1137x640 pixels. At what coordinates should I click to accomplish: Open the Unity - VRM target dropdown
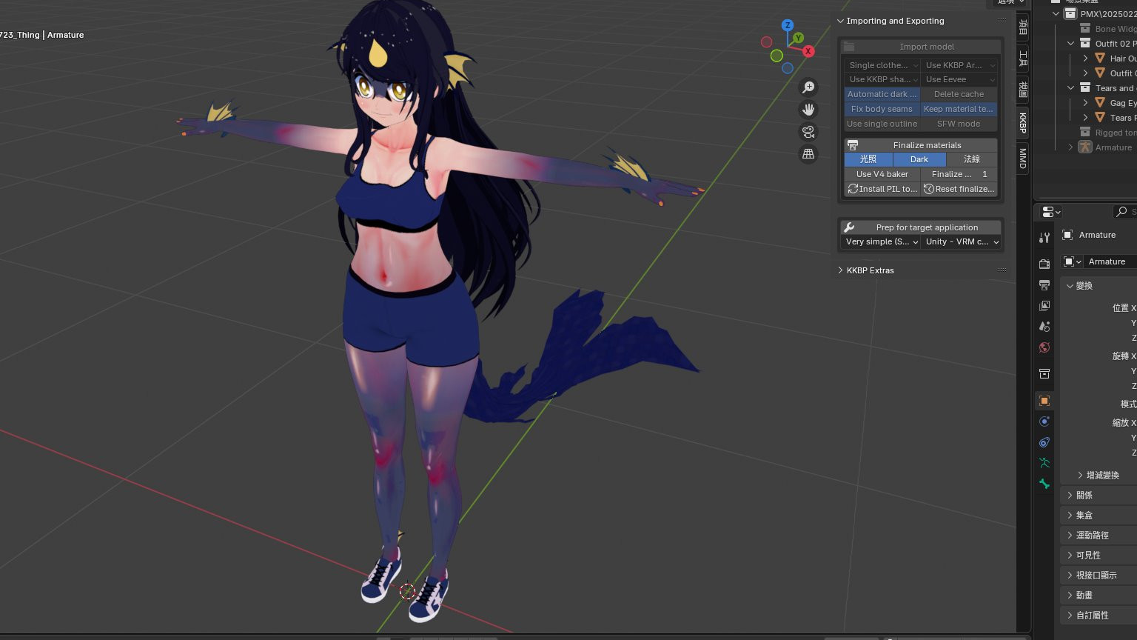pos(962,241)
